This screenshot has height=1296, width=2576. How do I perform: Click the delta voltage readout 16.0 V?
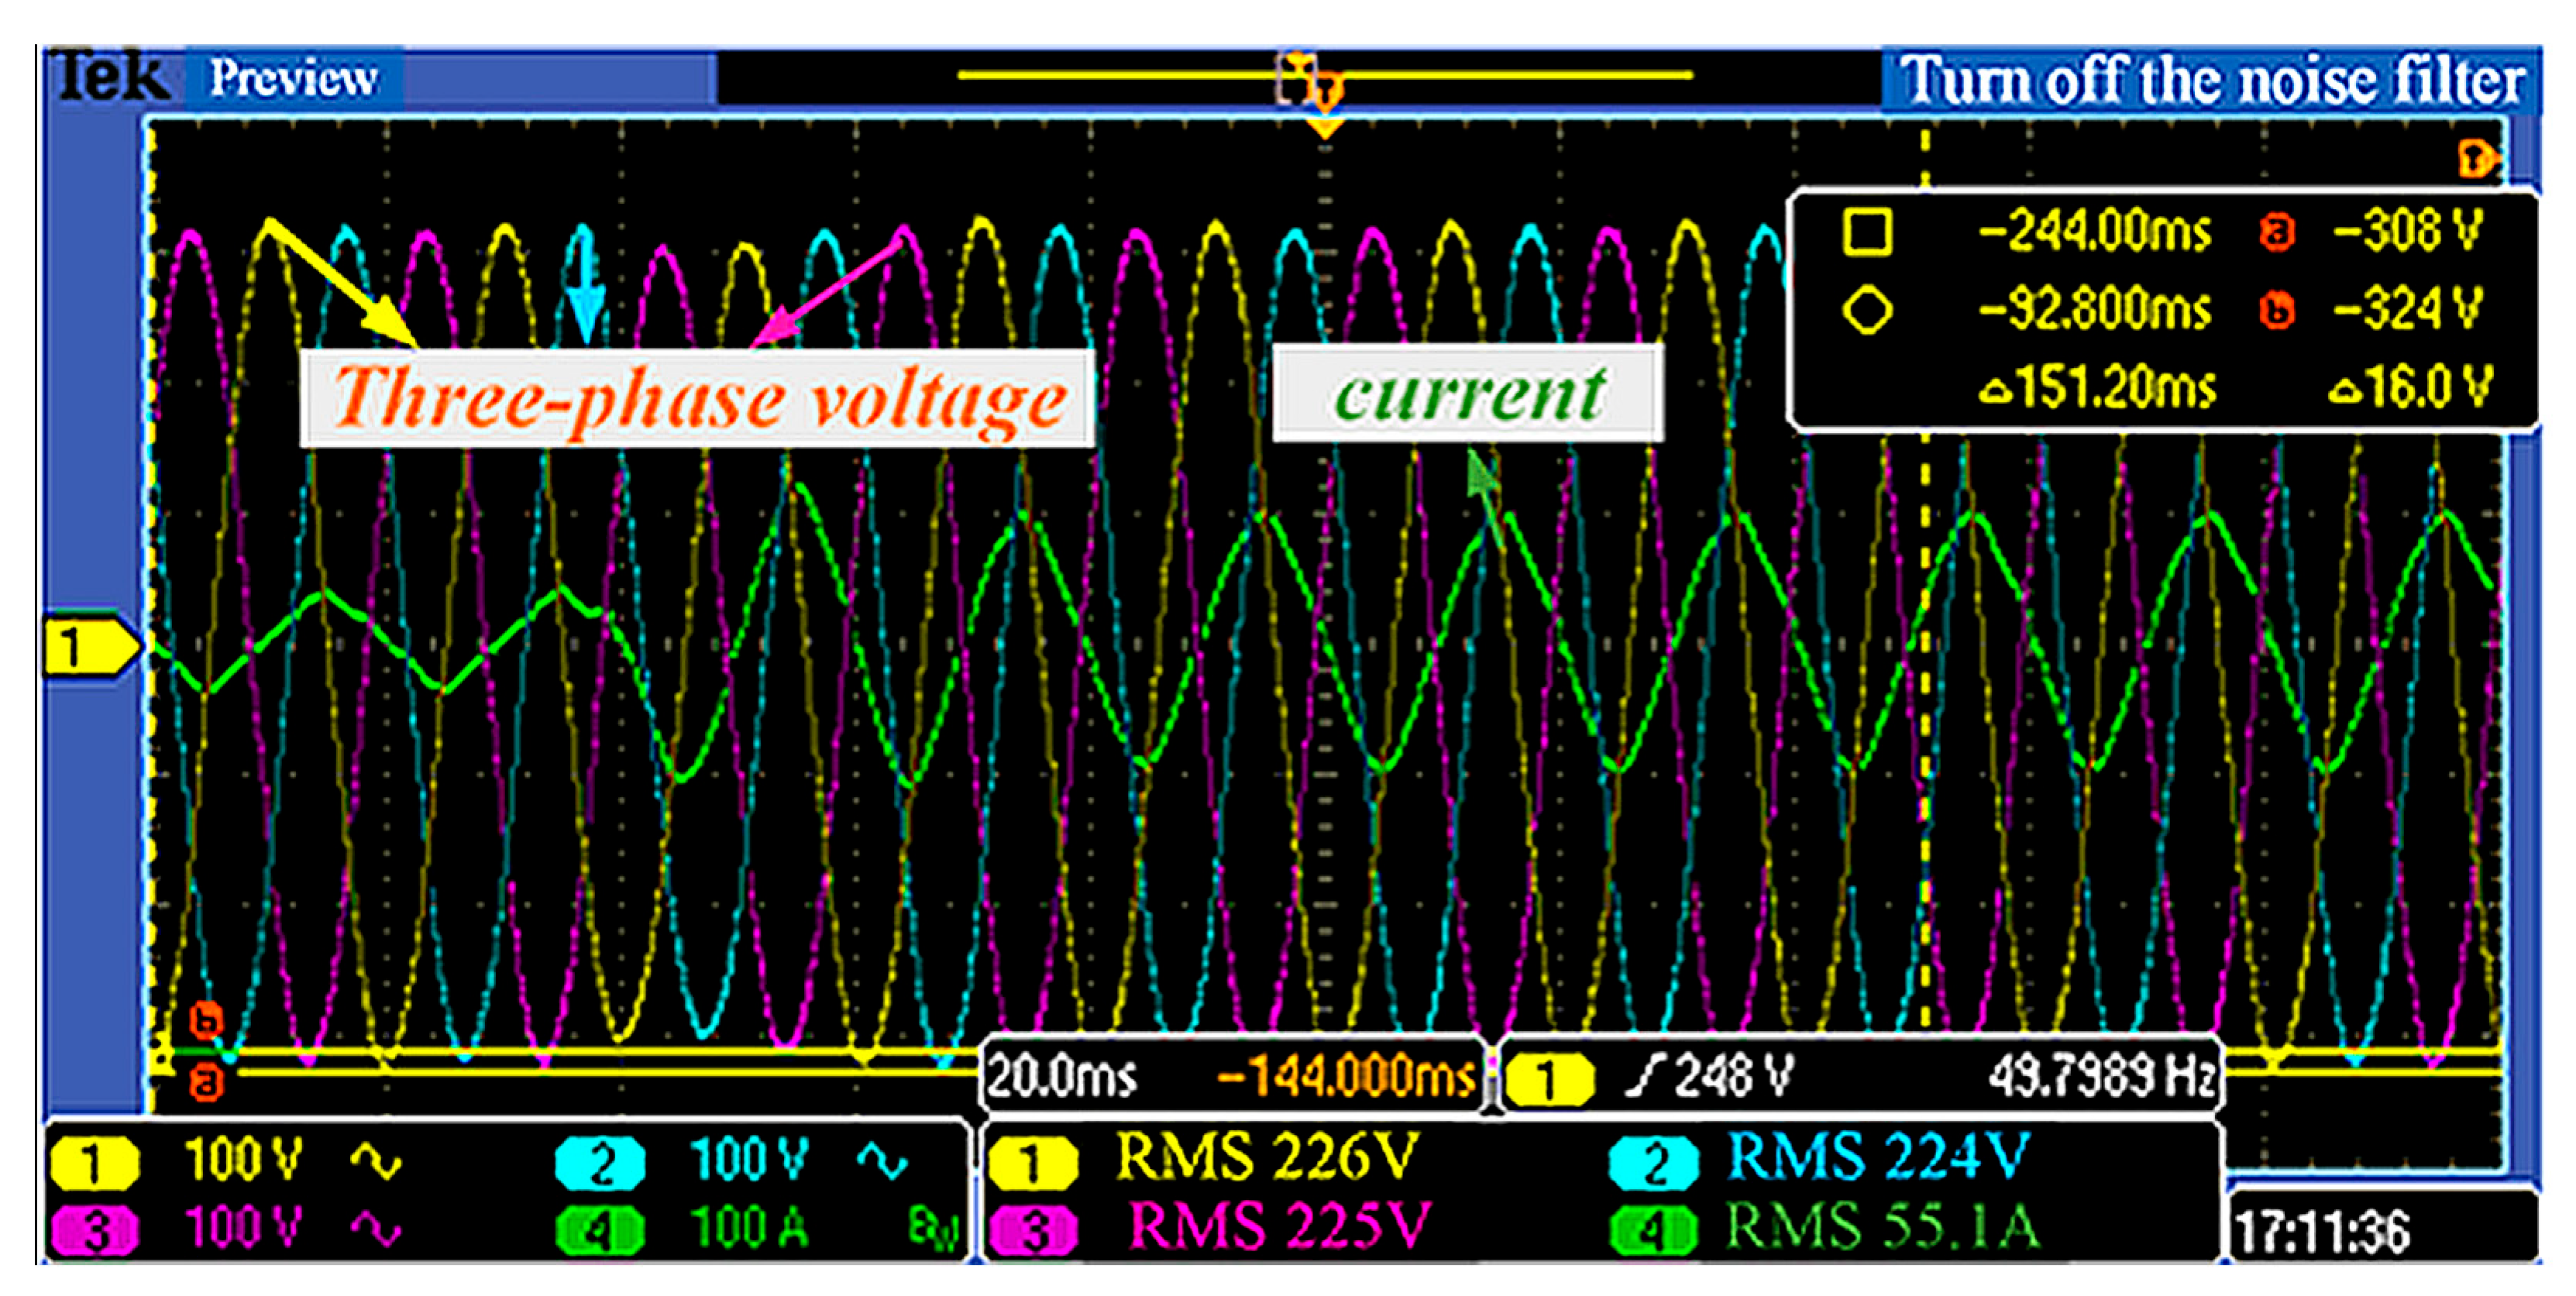(2410, 387)
